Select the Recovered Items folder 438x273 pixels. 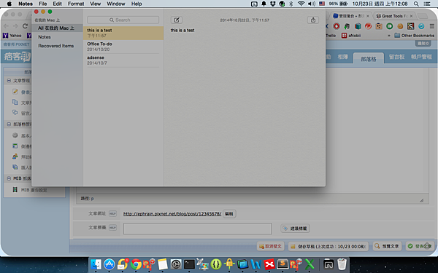pos(56,46)
